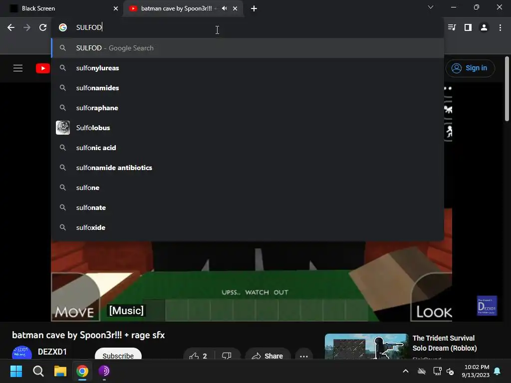Image resolution: width=511 pixels, height=383 pixels.
Task: Close the Black Screen tab
Action: click(116, 8)
